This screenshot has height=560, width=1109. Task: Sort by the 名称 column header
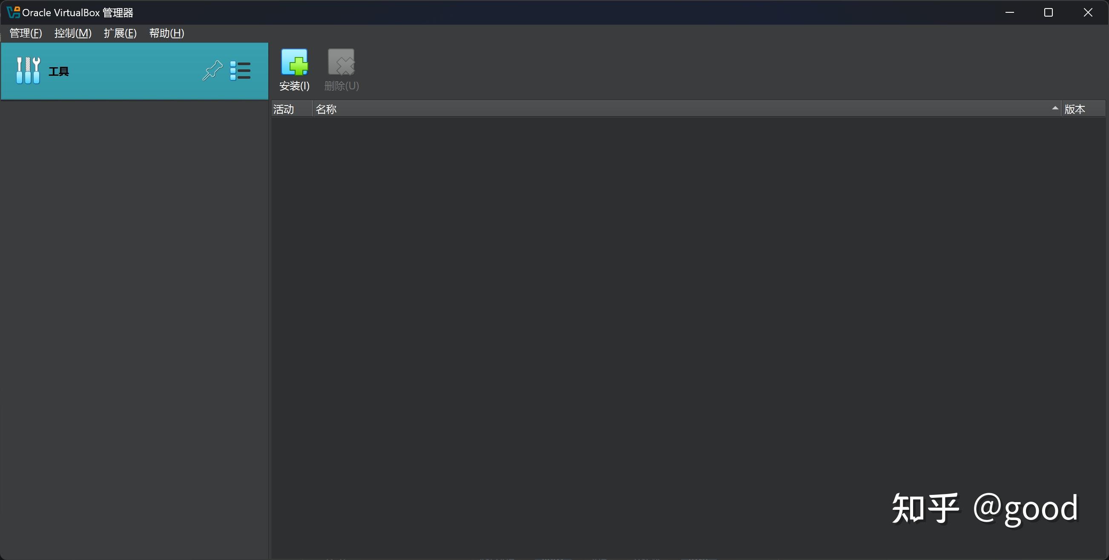tap(687, 109)
